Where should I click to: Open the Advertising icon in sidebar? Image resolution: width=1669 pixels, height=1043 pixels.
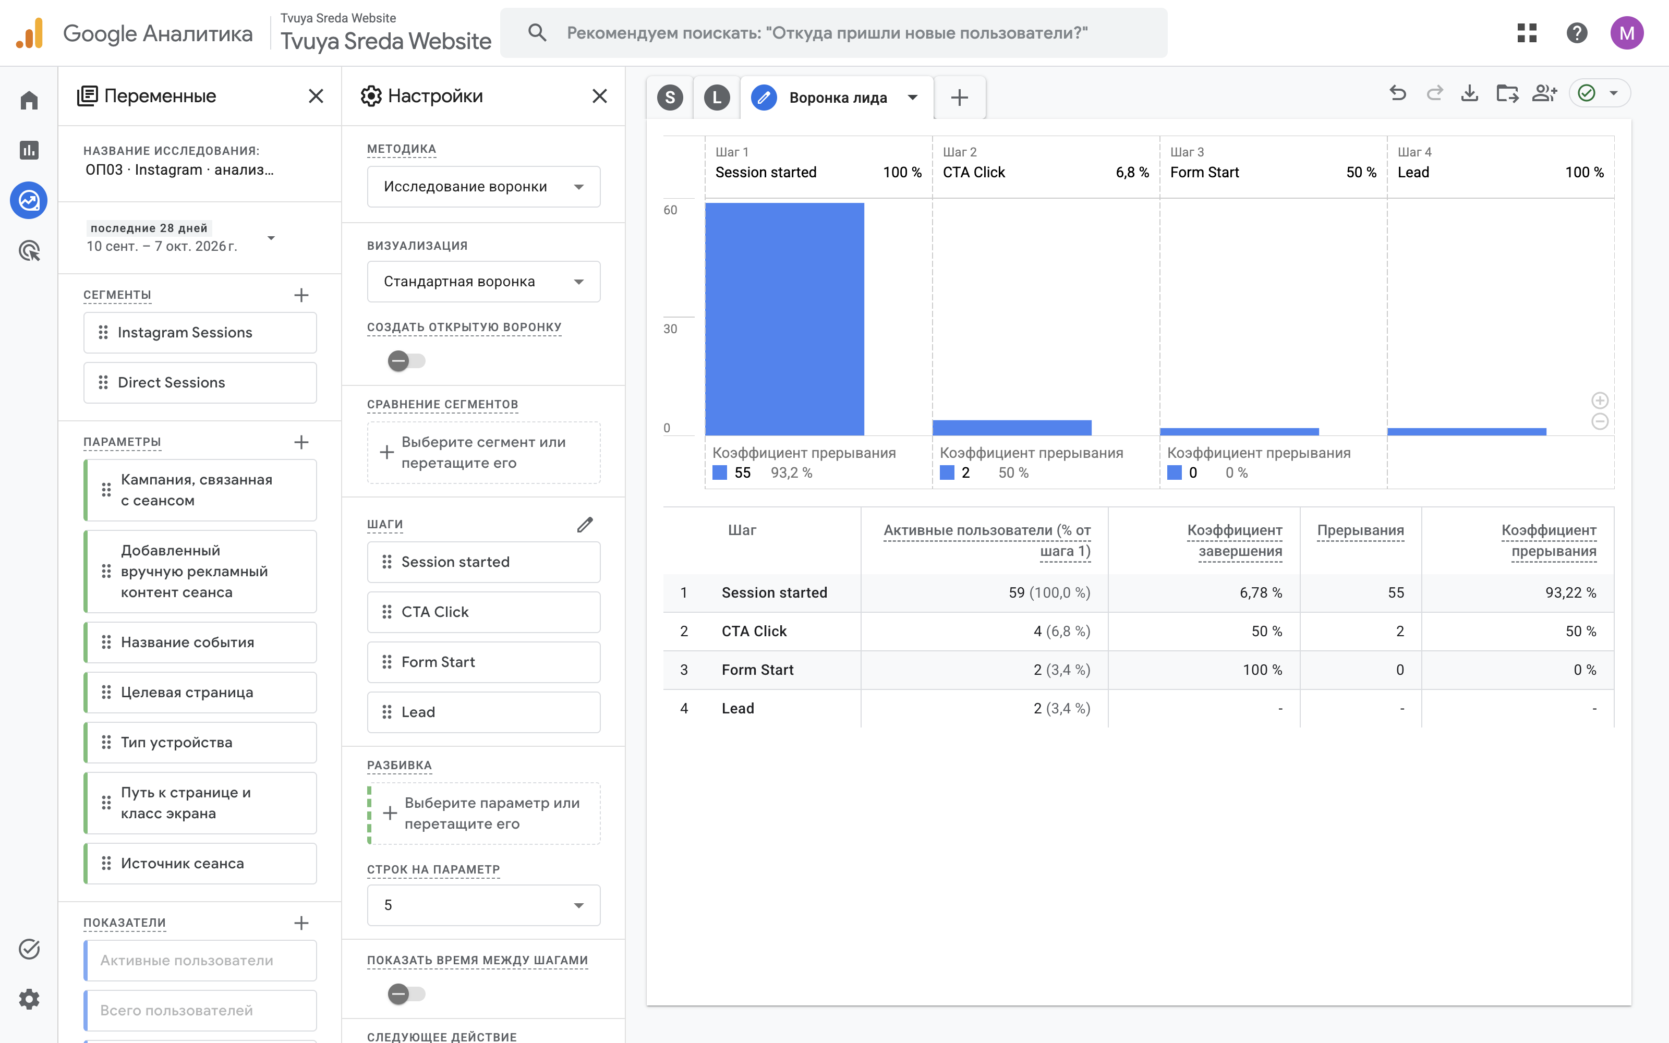click(29, 250)
